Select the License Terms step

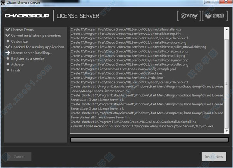point(22,30)
